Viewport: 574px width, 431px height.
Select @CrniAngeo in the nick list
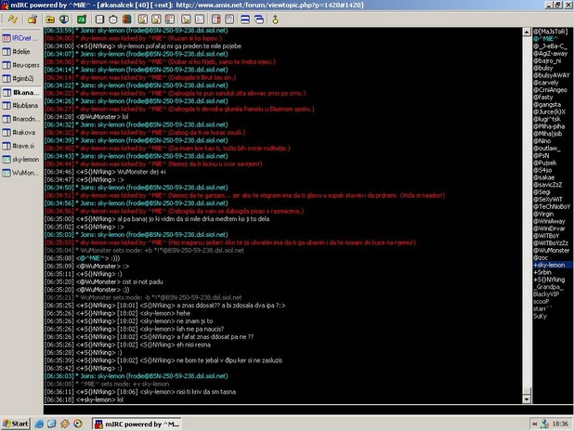click(x=550, y=90)
